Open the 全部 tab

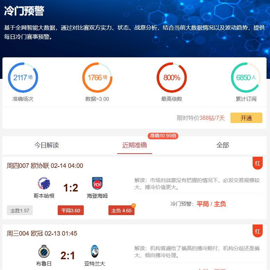point(222,145)
